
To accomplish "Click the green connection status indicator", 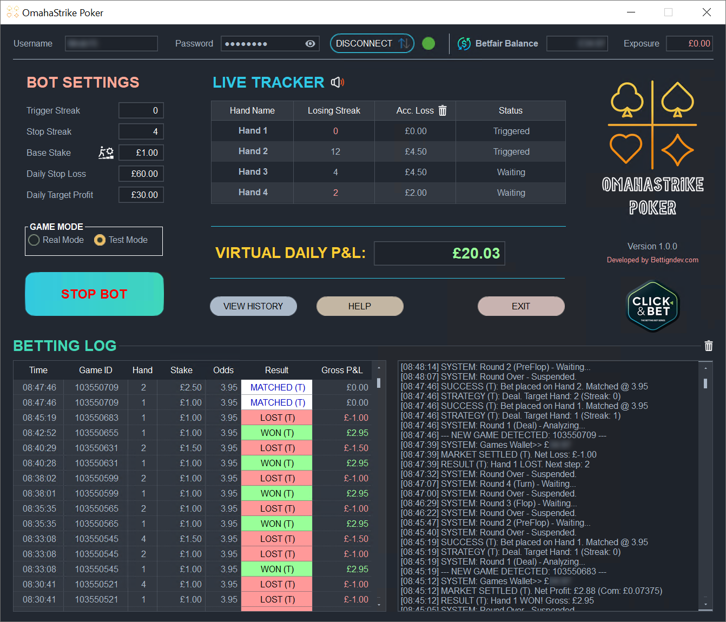I will pyautogui.click(x=428, y=43).
